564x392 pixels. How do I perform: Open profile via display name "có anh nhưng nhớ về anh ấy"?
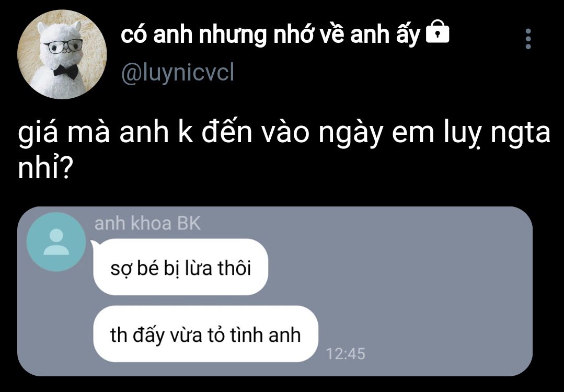(270, 35)
